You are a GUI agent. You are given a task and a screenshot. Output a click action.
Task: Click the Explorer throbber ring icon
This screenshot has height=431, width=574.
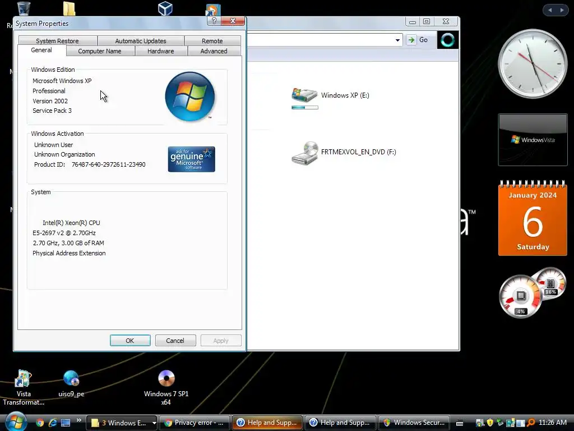click(447, 40)
